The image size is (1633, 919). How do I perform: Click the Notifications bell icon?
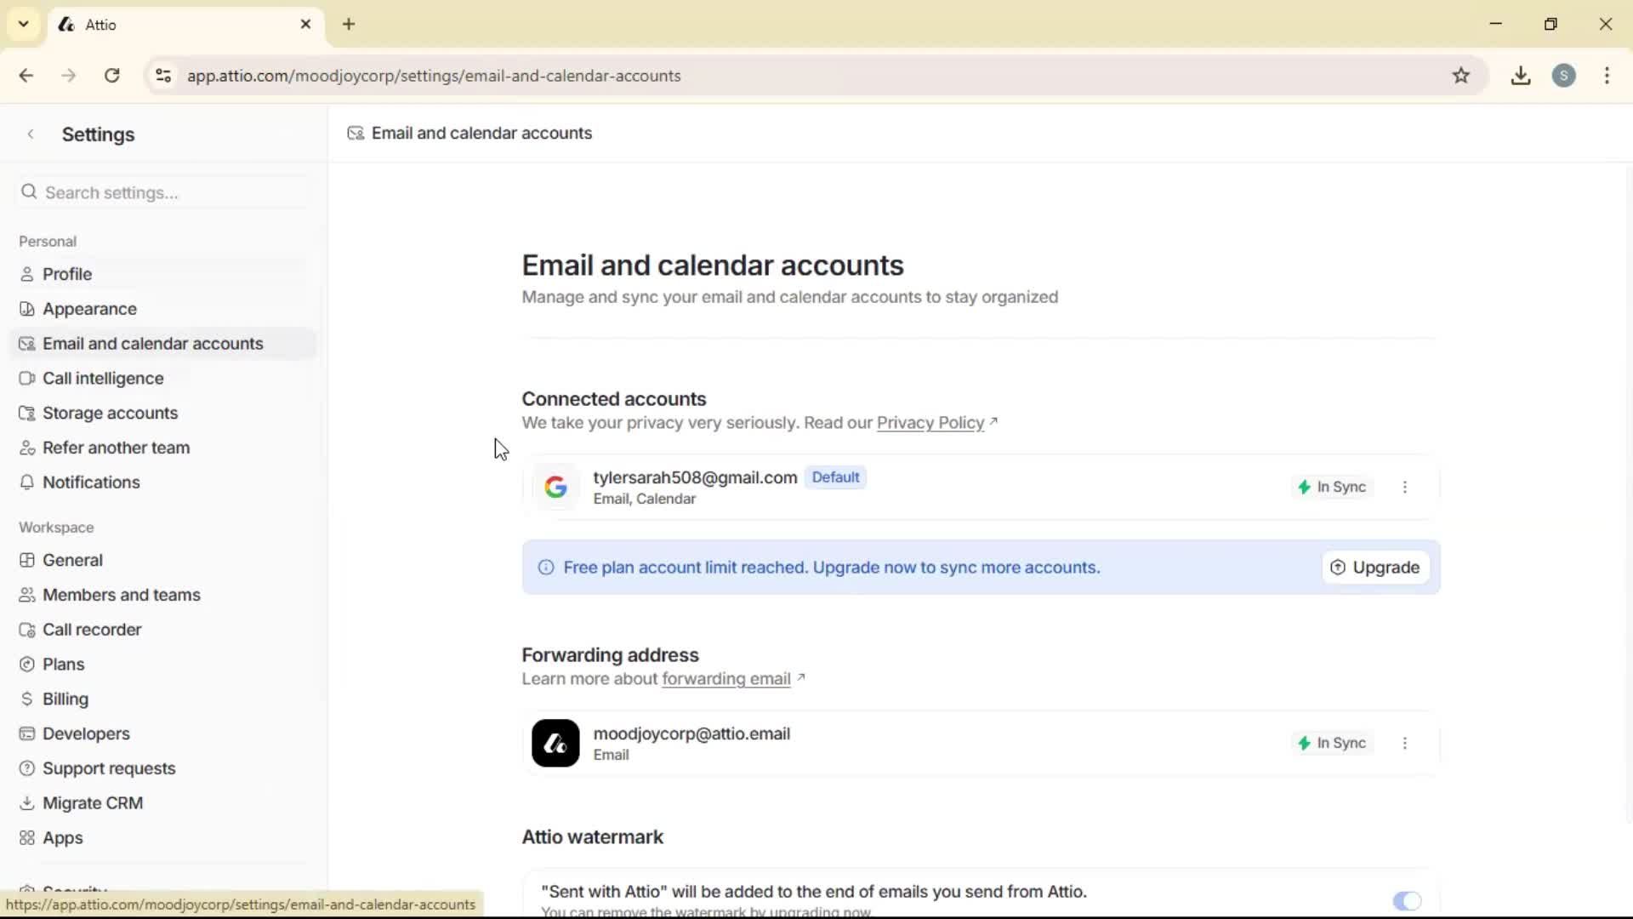click(26, 482)
